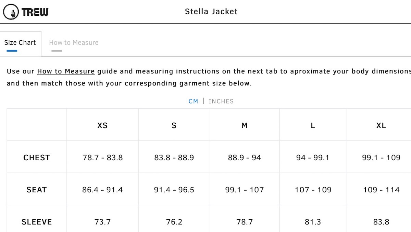Click the TREW thumbs-up logo icon
This screenshot has width=411, height=232.
pyautogui.click(x=11, y=12)
